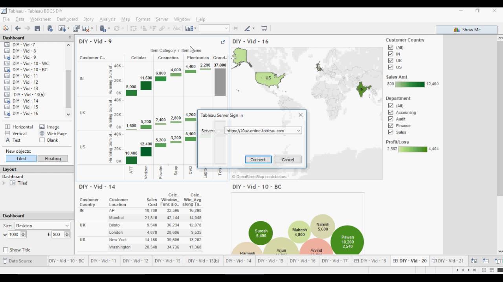
Task: Open the toolbar Fit dropdown box
Action: pos(214,28)
